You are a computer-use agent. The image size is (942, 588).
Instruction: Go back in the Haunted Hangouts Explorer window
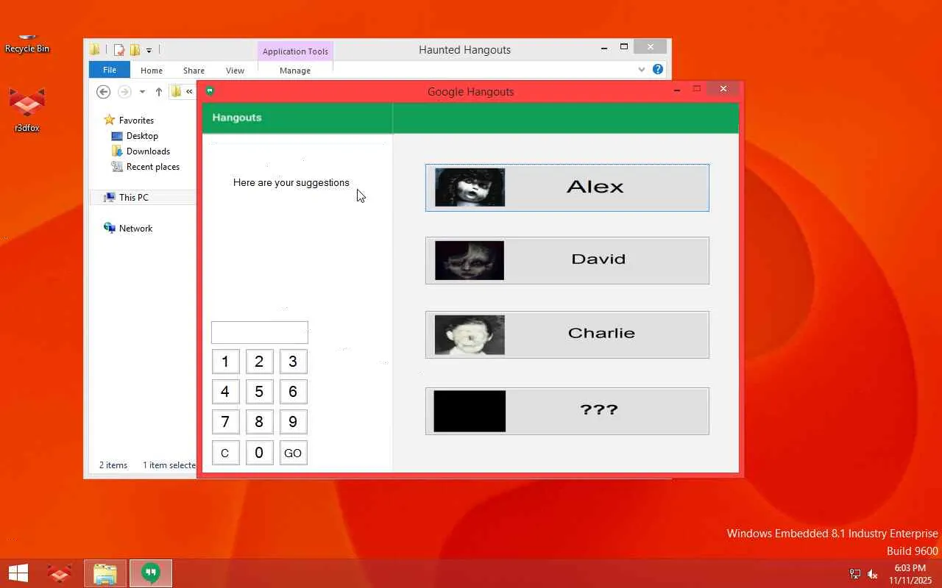[103, 92]
